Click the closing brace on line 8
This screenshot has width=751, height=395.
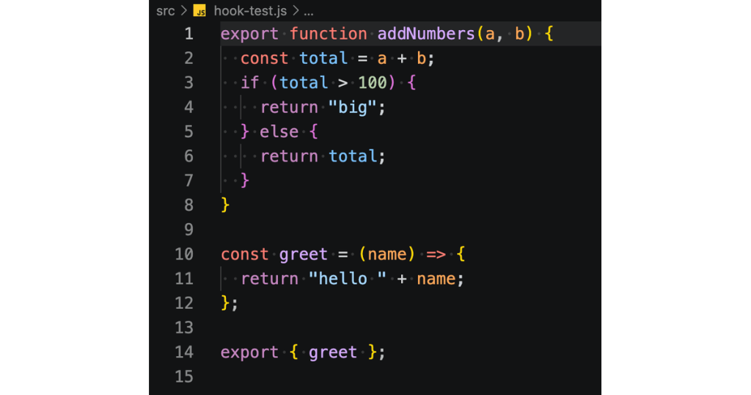coord(225,205)
